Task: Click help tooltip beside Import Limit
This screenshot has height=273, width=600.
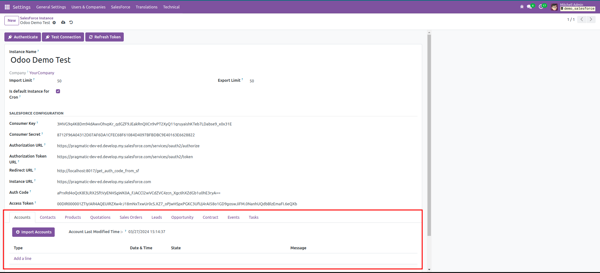Action: (x=34, y=79)
